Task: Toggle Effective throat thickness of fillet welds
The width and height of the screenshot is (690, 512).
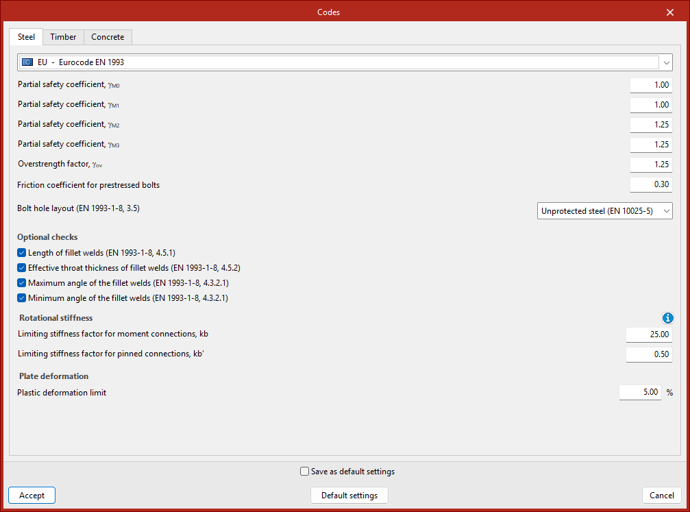Action: [x=22, y=268]
